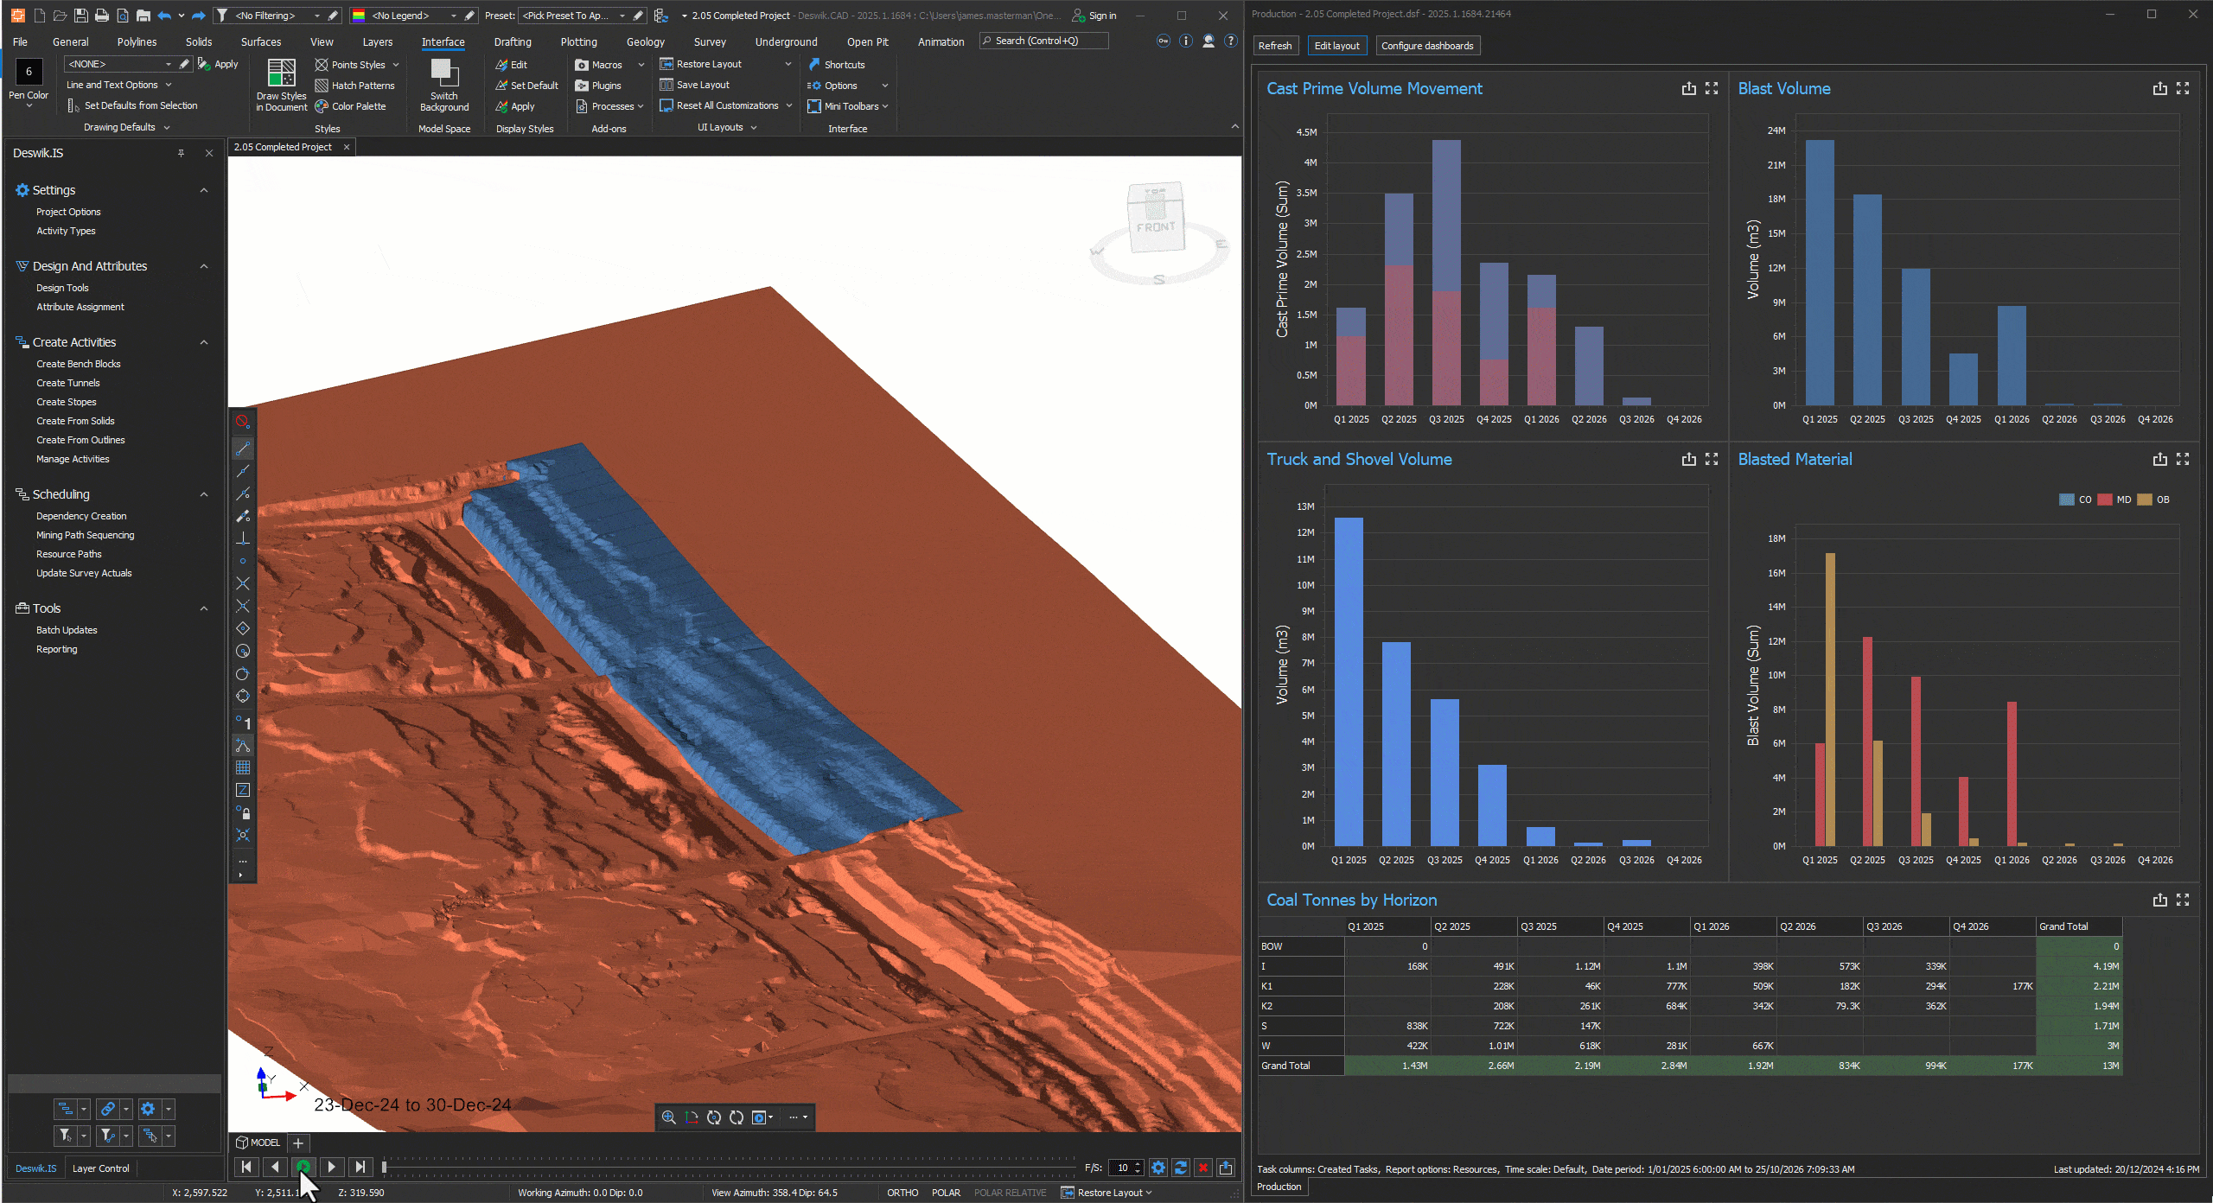Click the link icon in Deswik.IS bottom toolbar
This screenshot has width=2213, height=1203.
tap(107, 1109)
